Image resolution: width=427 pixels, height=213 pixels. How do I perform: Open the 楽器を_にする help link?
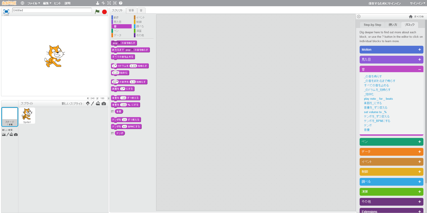pyautogui.click(x=373, y=103)
